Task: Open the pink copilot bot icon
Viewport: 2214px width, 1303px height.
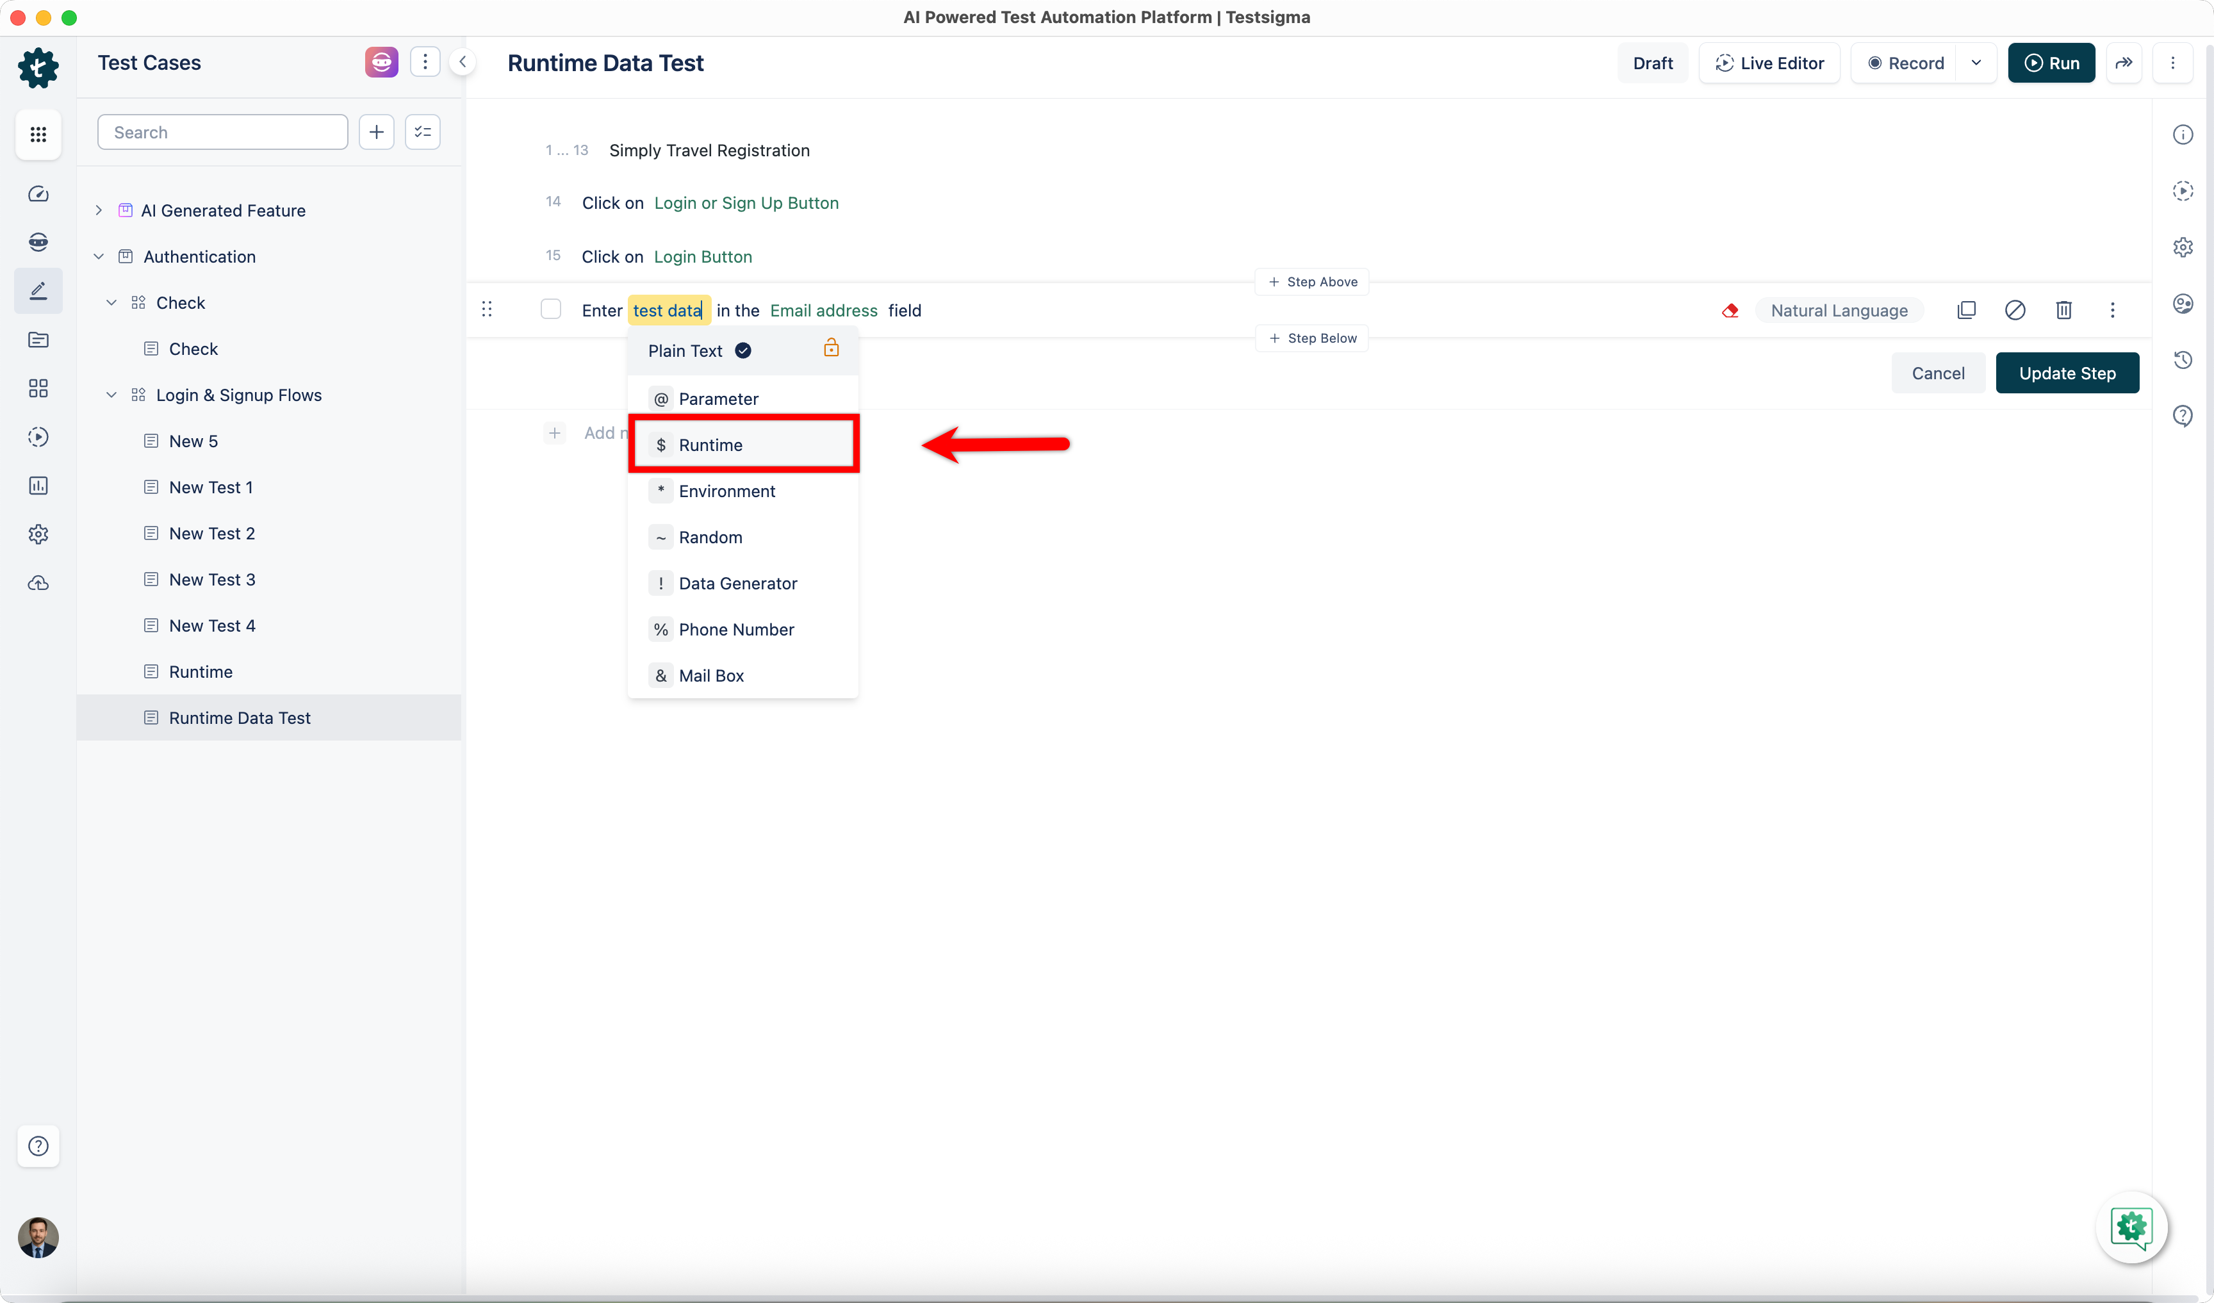Action: [x=381, y=62]
